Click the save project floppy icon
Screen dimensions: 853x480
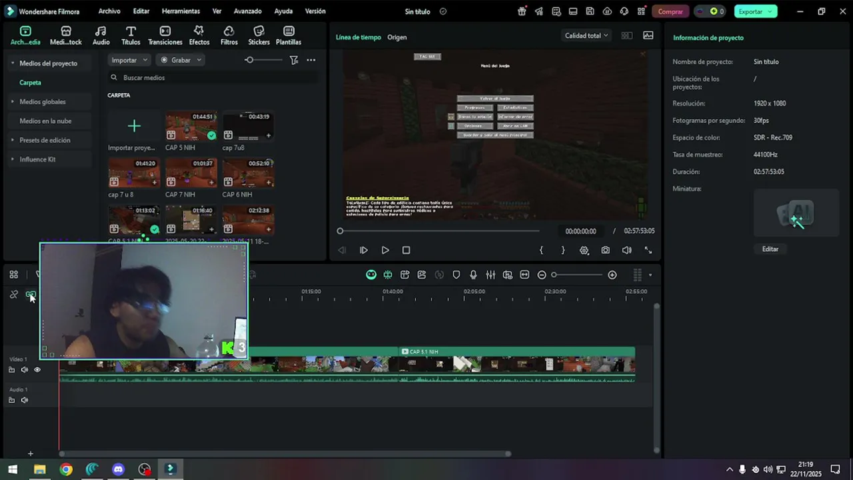coord(590,11)
